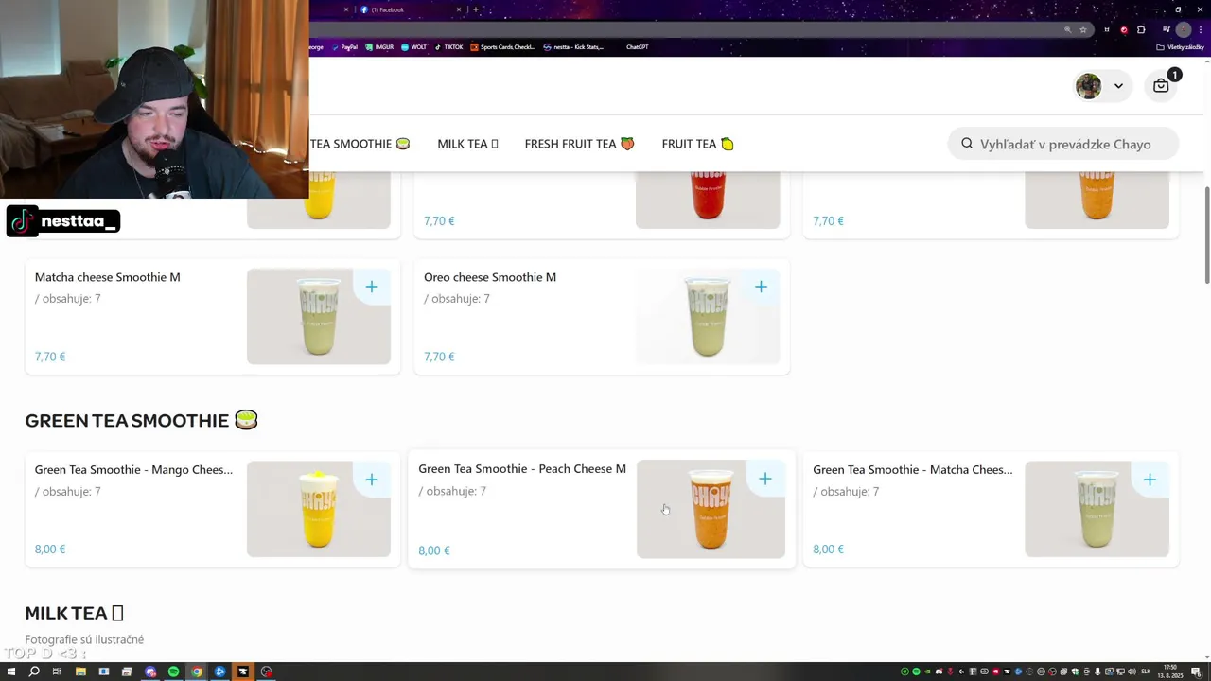Open the nestta - Kick Stats bookmark

(573, 47)
